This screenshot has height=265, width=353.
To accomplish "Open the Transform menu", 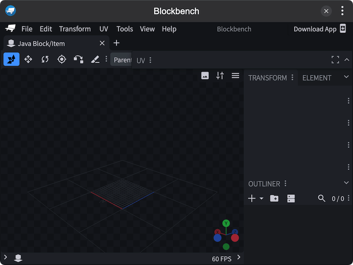I will tap(75, 29).
